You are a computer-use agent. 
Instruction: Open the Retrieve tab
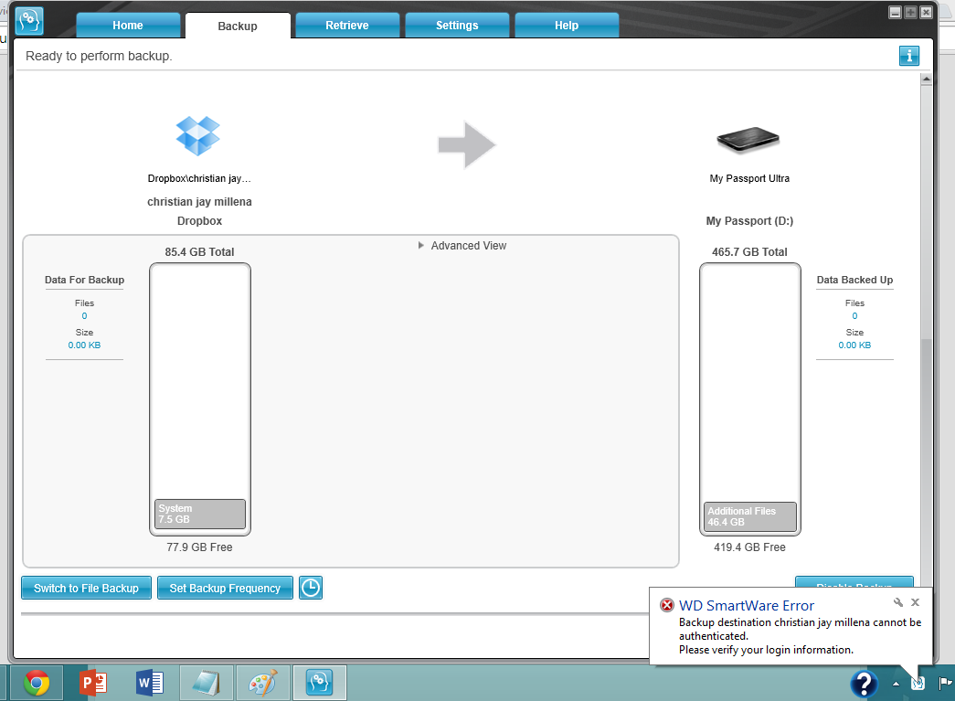tap(347, 26)
